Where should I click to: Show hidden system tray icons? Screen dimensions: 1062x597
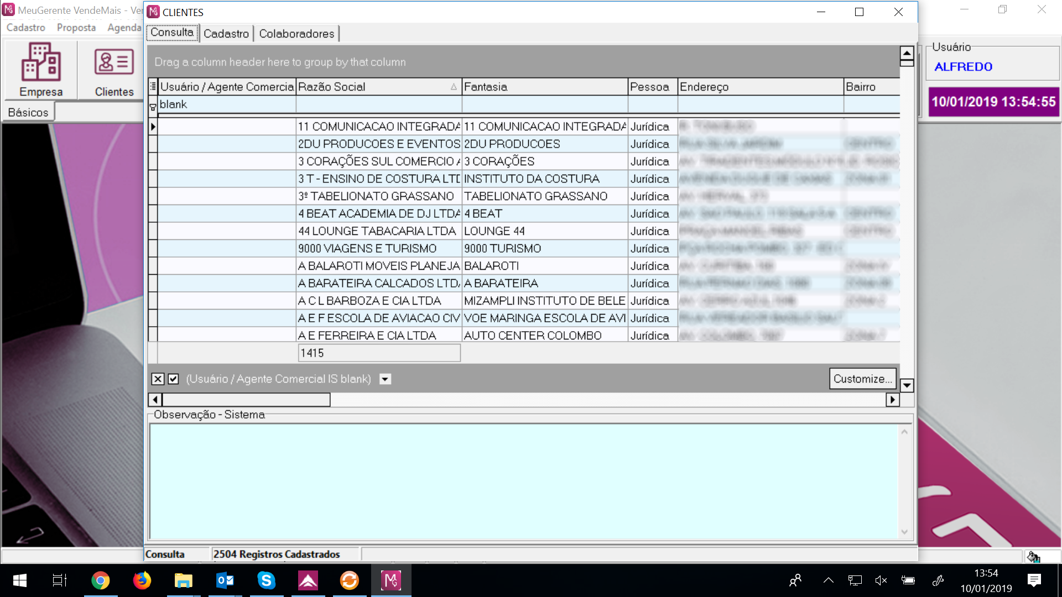point(828,580)
